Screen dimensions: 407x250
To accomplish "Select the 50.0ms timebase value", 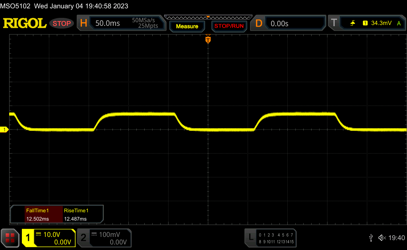I will [107, 23].
